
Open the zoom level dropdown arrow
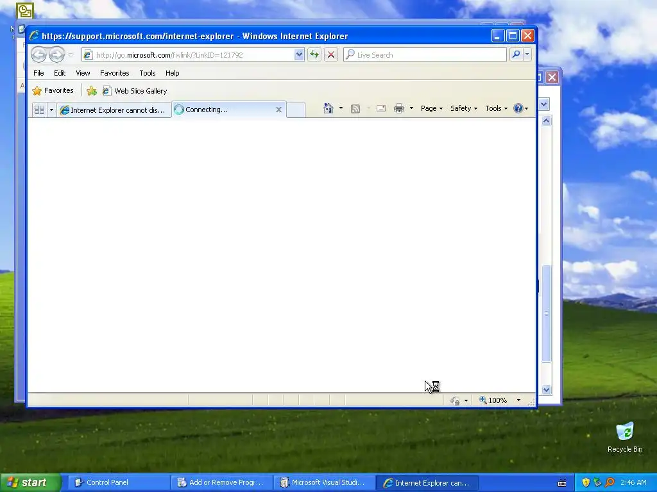(x=518, y=400)
